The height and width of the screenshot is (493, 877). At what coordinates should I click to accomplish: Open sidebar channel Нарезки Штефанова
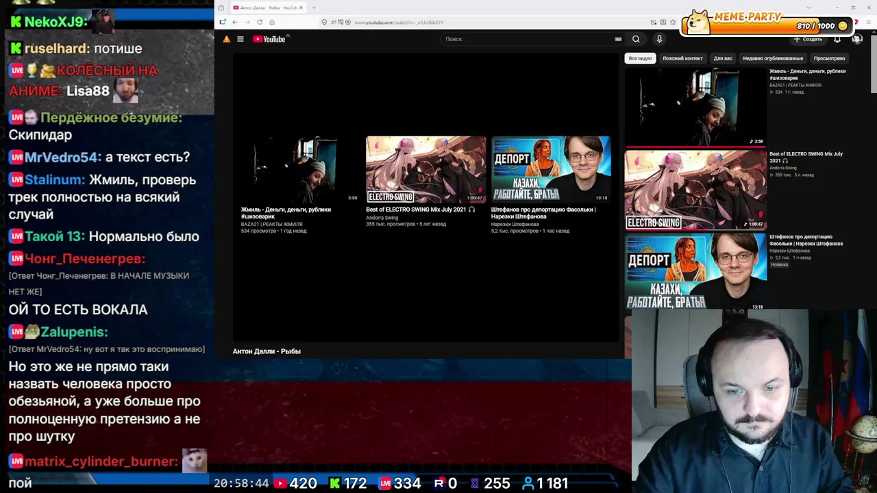coord(789,251)
